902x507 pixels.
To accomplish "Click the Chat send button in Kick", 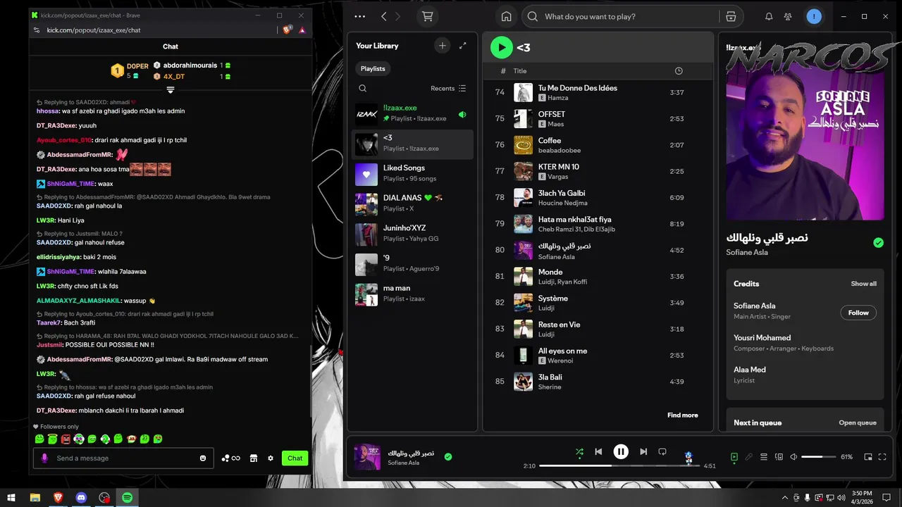I will pyautogui.click(x=295, y=458).
